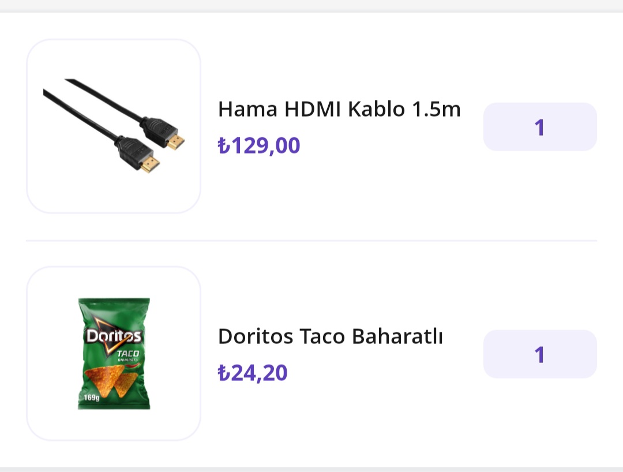Change quantity for Doritos Taco Baharatlı

[x=539, y=354]
